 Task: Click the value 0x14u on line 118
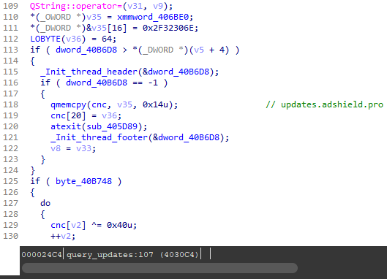point(155,104)
